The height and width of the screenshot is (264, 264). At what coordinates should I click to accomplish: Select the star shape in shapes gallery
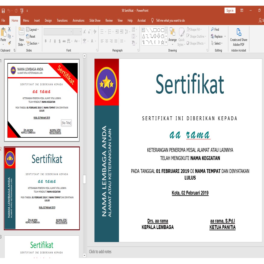pos(162,42)
